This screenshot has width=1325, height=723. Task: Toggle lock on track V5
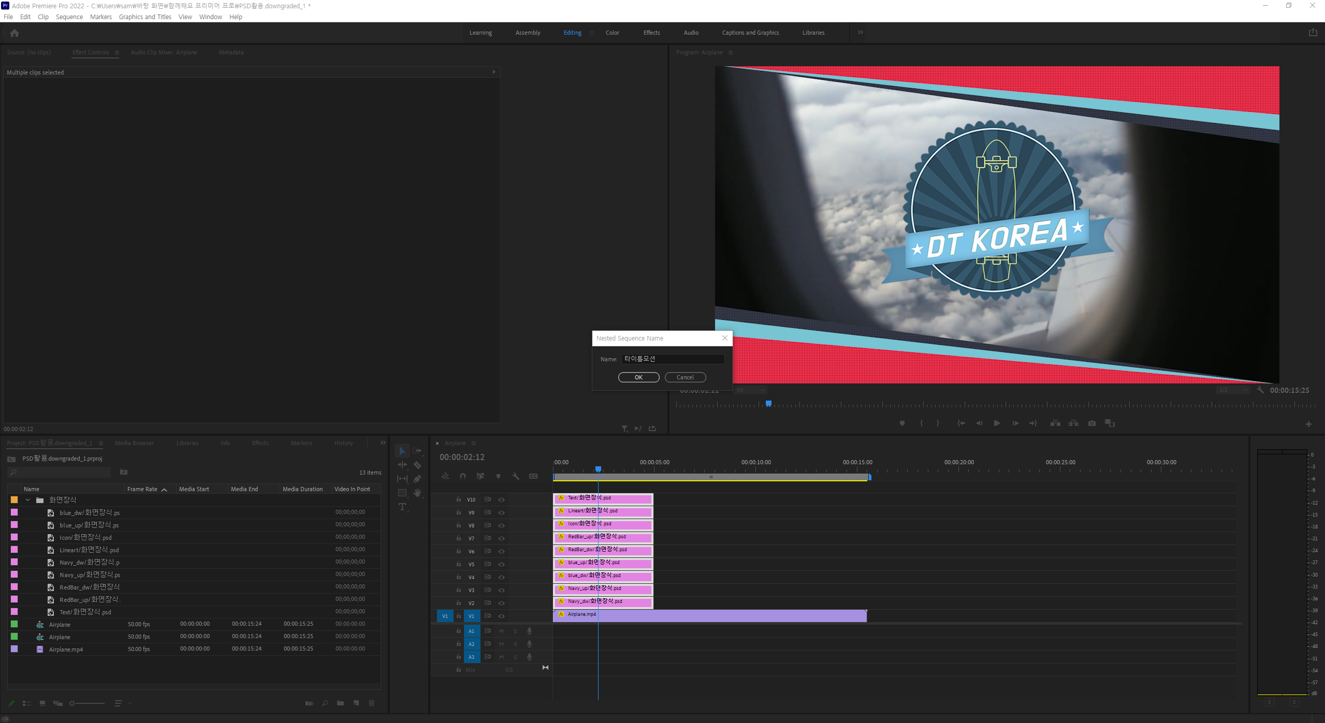[x=459, y=564]
